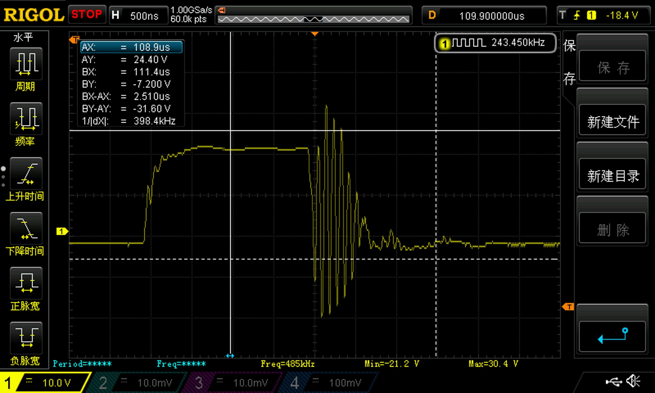The width and height of the screenshot is (655, 393).
Task: Choose the 上升时间 rise time measurement
Action: [26, 174]
